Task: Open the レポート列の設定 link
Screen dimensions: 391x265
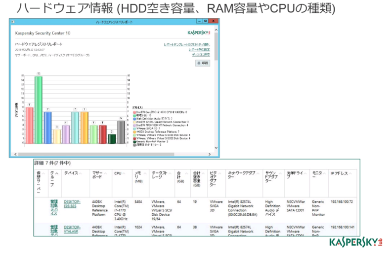Action: tap(199, 49)
